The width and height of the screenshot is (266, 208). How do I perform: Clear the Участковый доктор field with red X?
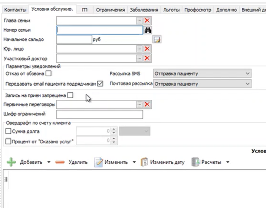tap(147, 58)
